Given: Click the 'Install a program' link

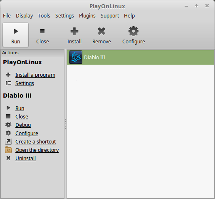Looking at the screenshot, I should [x=35, y=75].
